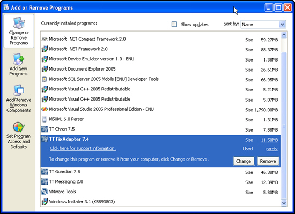The height and width of the screenshot is (214, 295).
Task: Click the Change button for TT FixAdapter
Action: coord(244,161)
